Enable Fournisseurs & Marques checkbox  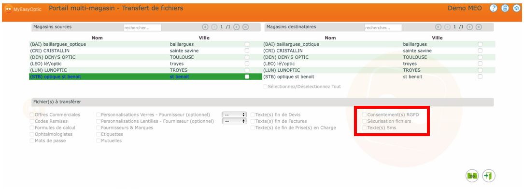tap(99, 128)
